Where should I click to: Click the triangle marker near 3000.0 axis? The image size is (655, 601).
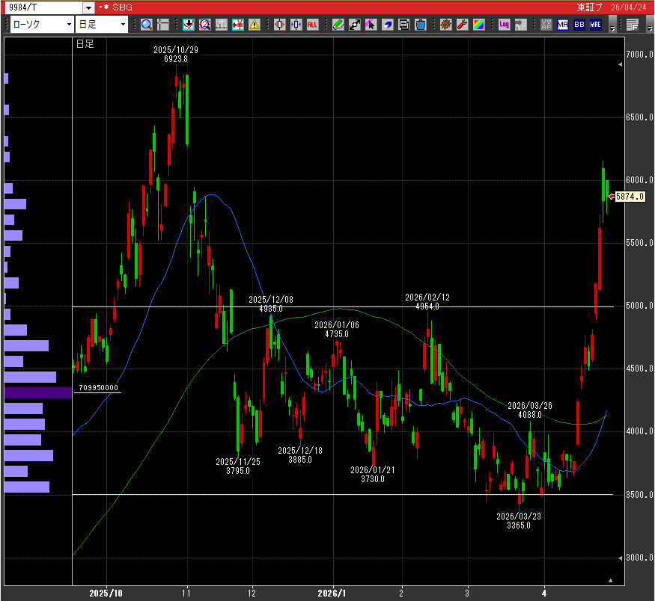pos(621,558)
